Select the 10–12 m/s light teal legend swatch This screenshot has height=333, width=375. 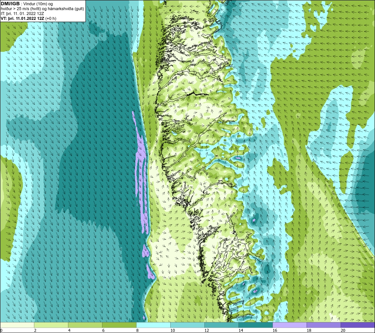point(187,325)
